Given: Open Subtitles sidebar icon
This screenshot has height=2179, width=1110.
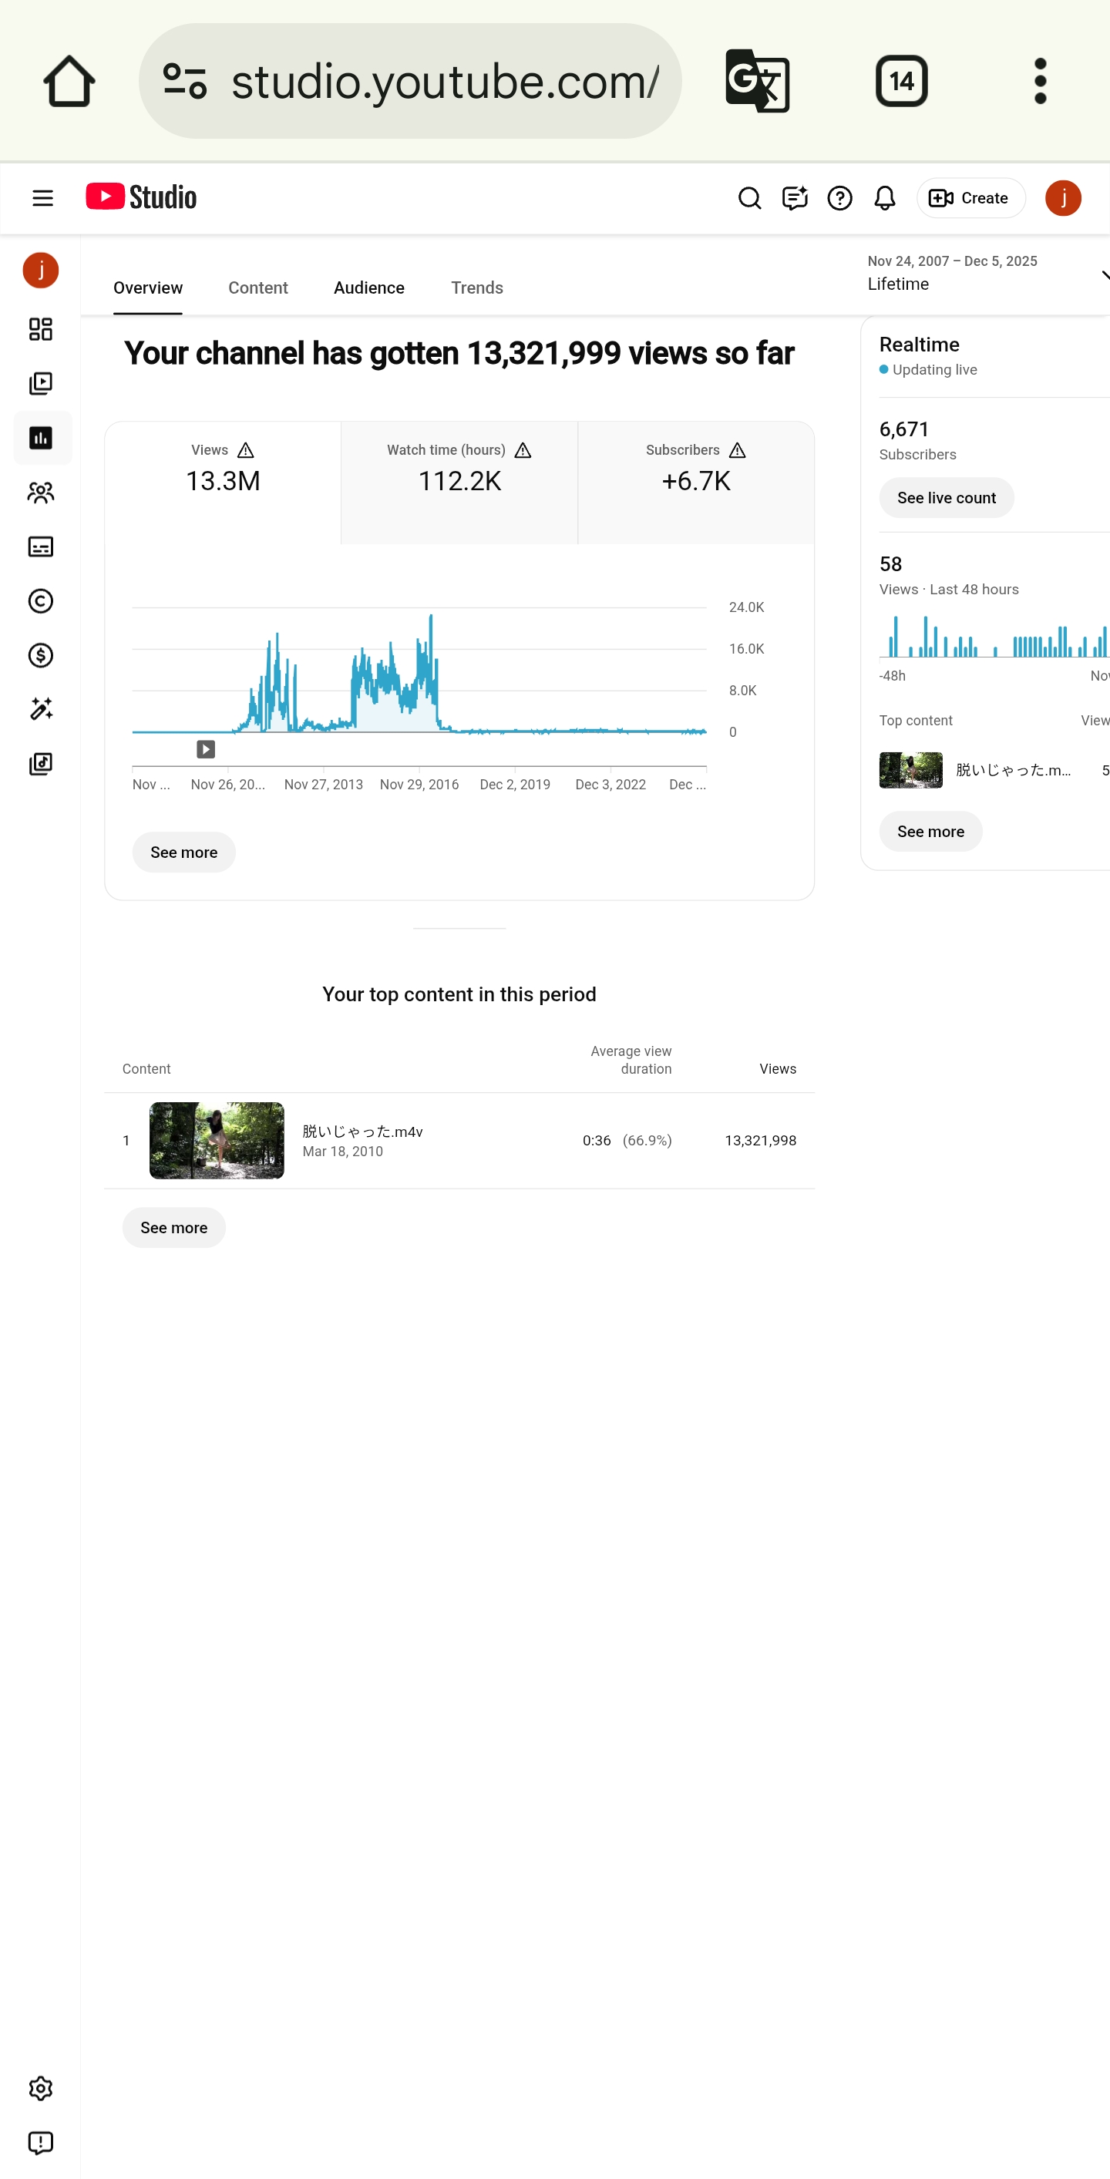Looking at the screenshot, I should pos(41,546).
